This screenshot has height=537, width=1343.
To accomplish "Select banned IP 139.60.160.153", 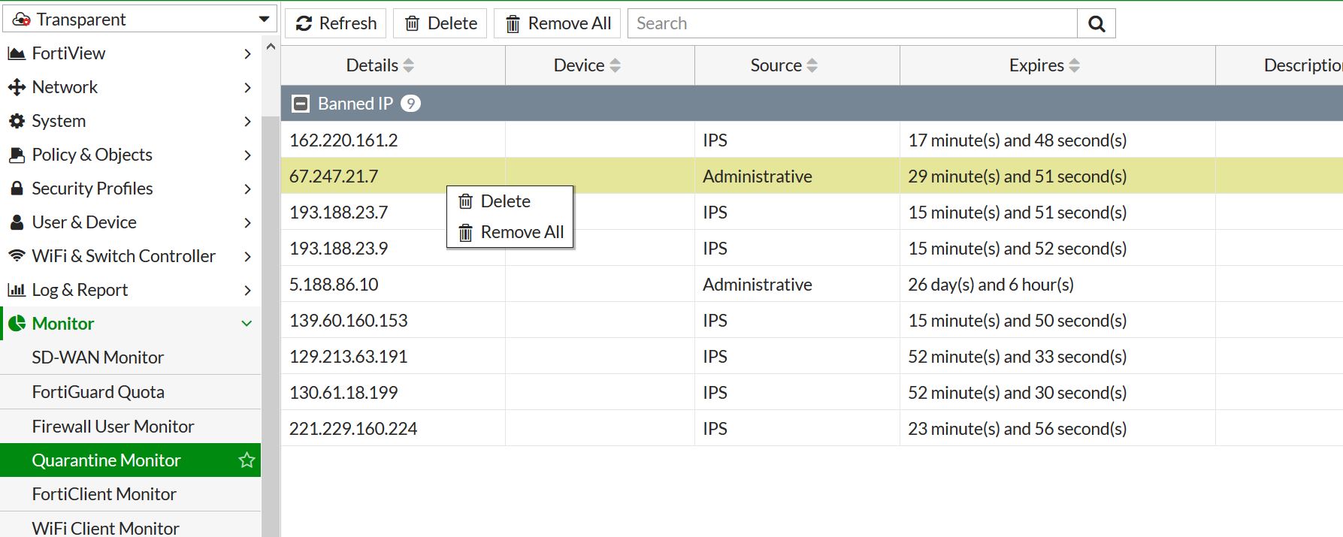I will pos(349,321).
